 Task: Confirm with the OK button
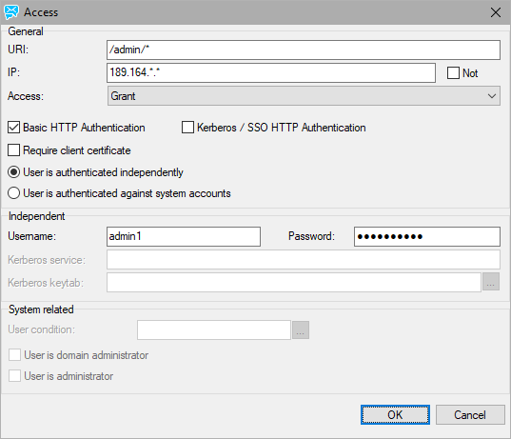(x=395, y=415)
